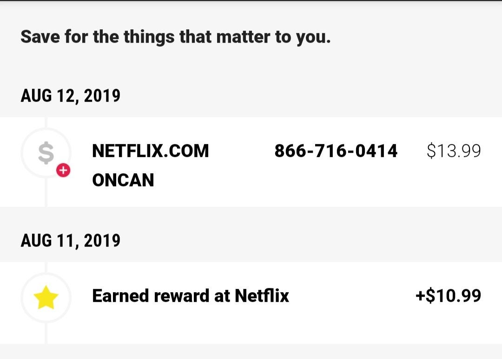Click the phone number 866-716-0414

pos(336,151)
